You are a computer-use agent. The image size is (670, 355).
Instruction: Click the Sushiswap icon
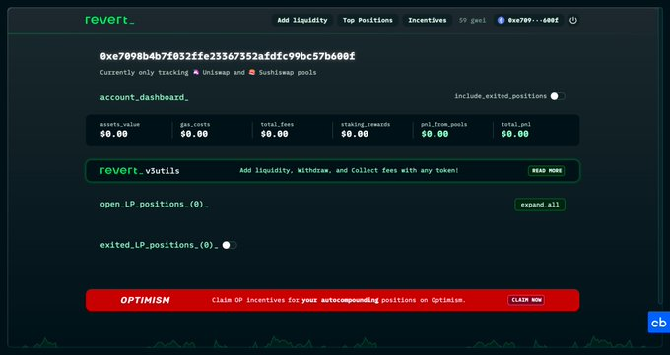click(x=252, y=72)
